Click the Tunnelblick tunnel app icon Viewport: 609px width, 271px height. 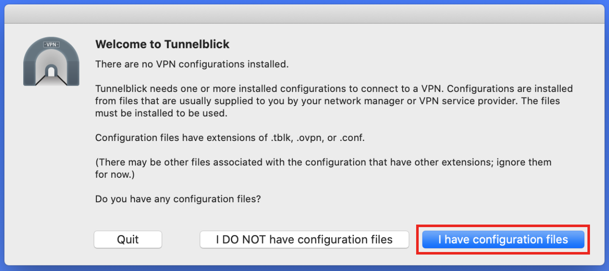(x=51, y=62)
